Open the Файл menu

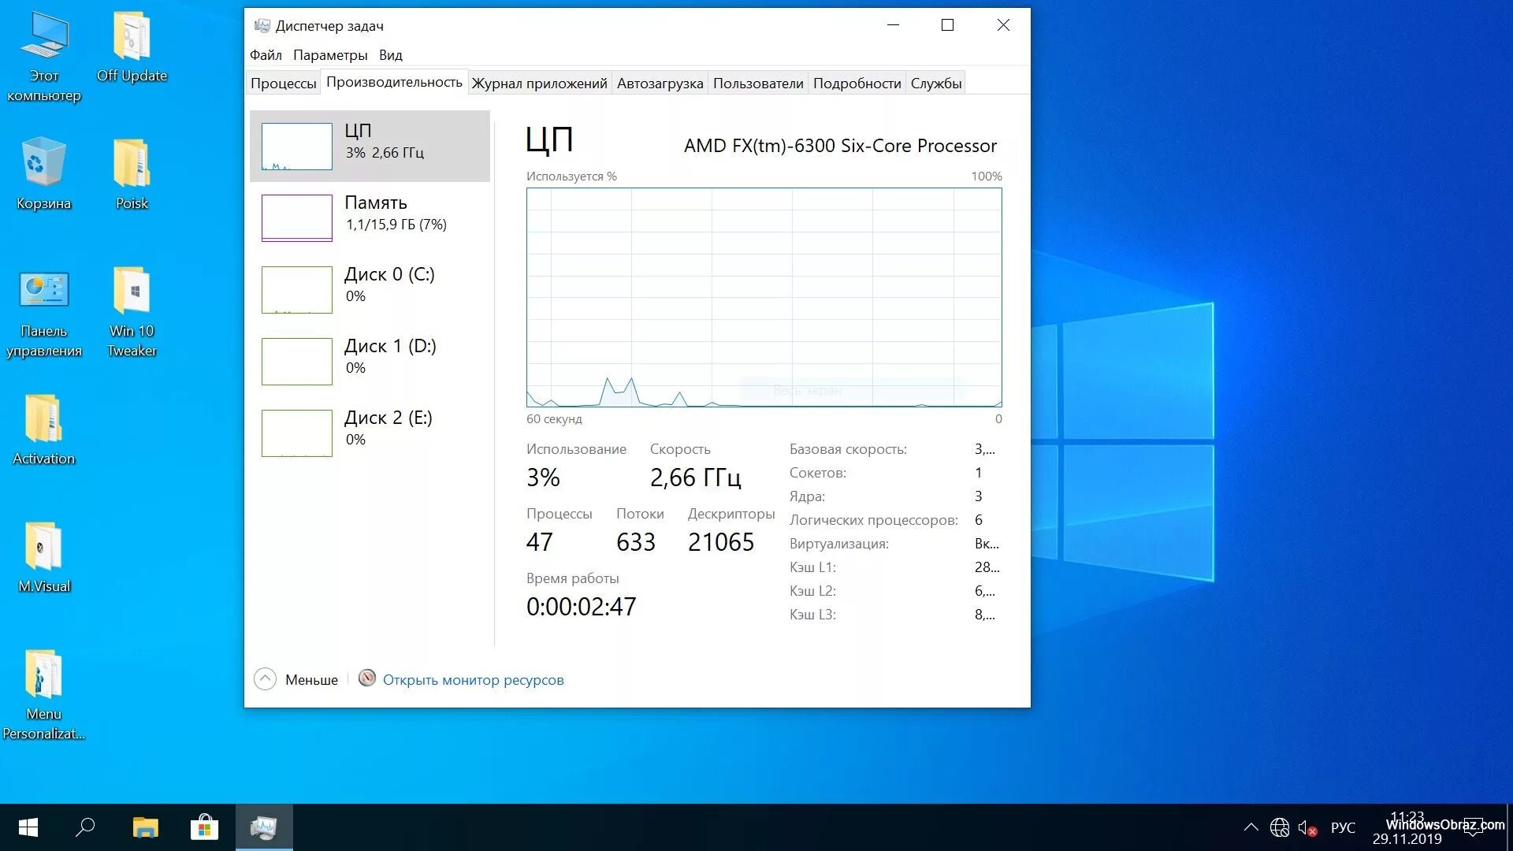(x=266, y=55)
